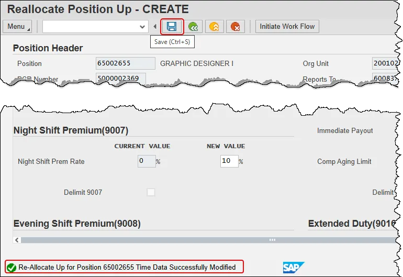Click the Position Header heading
This screenshot has height=277, width=403.
pyautogui.click(x=48, y=48)
